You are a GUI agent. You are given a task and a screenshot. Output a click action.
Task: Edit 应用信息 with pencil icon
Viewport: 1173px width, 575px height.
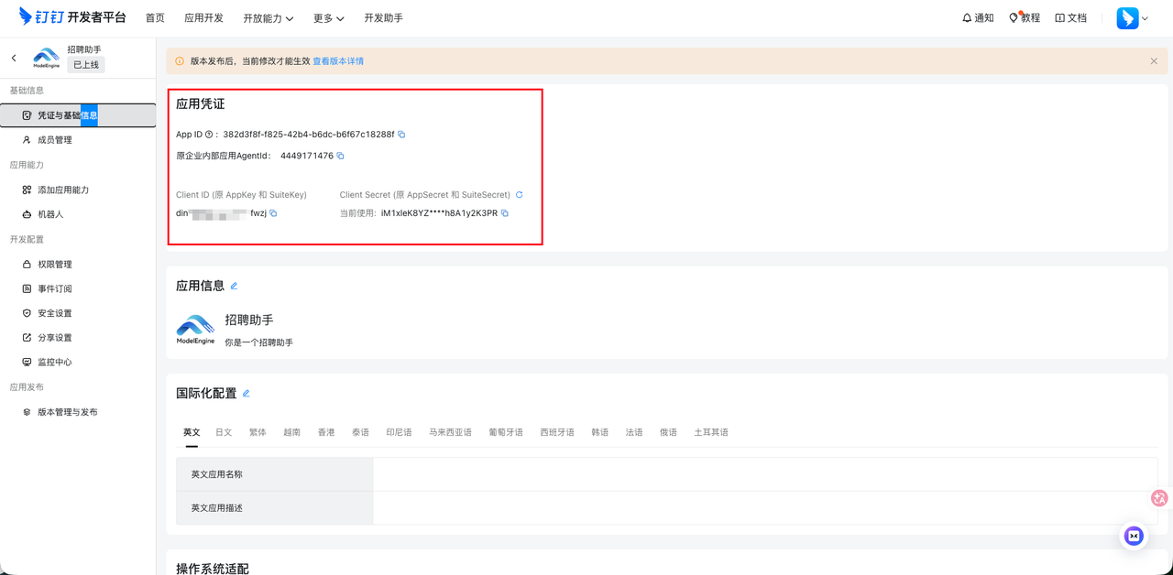pyautogui.click(x=234, y=286)
